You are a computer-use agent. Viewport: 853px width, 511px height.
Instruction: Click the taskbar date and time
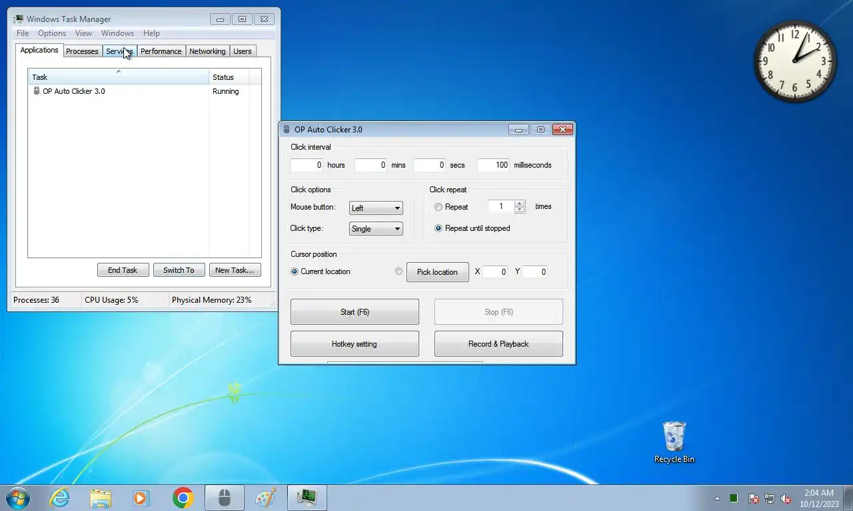click(x=819, y=498)
